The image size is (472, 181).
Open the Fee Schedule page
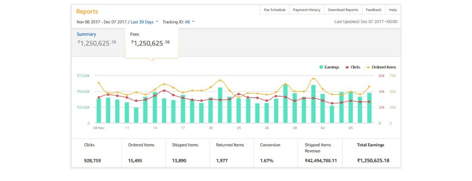[275, 10]
